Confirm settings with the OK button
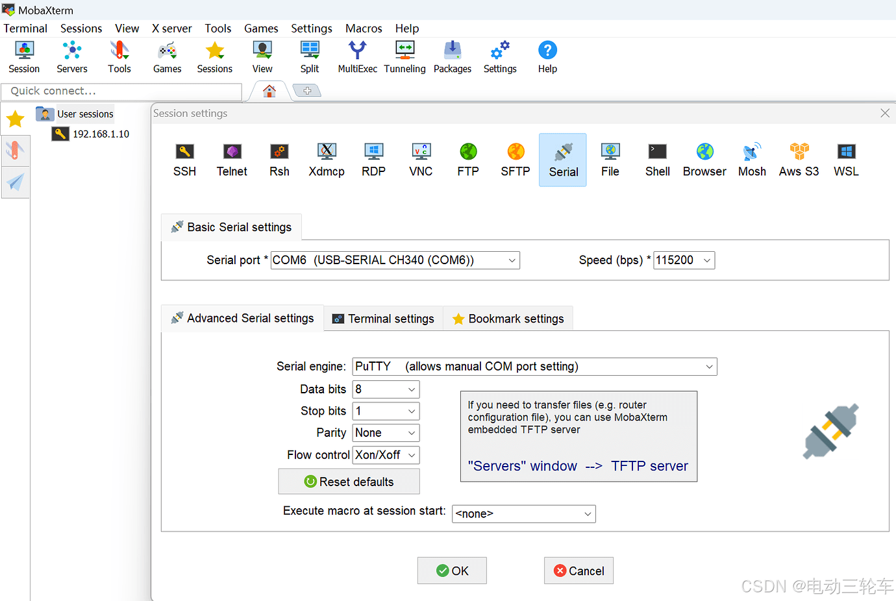 (x=452, y=570)
